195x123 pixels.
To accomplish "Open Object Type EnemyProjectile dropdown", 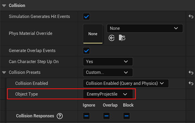I will (108, 94).
